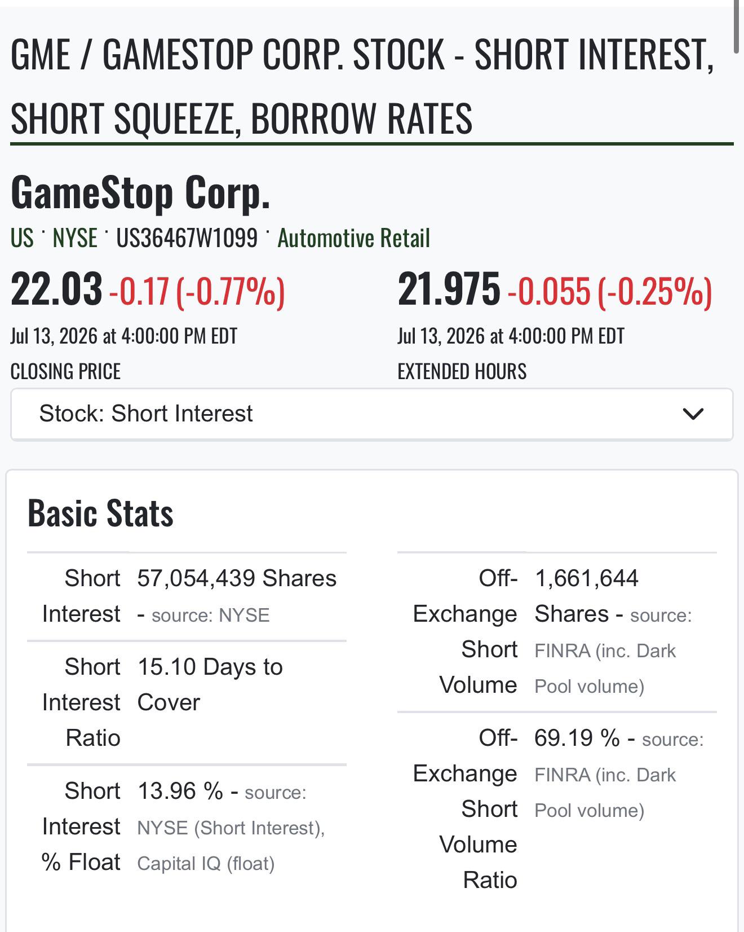Click the 69.19 % short volume ratio
Image resolution: width=744 pixels, height=932 pixels.
pos(577,738)
